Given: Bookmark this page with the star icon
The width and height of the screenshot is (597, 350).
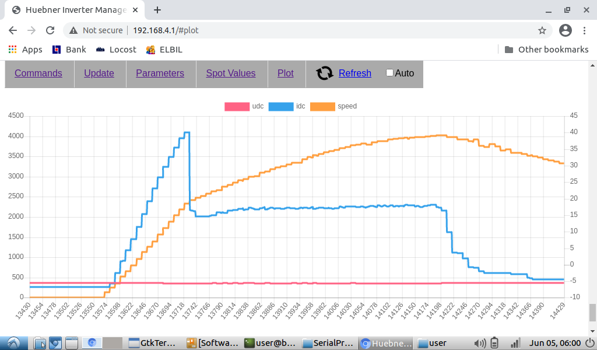Looking at the screenshot, I should [x=542, y=30].
